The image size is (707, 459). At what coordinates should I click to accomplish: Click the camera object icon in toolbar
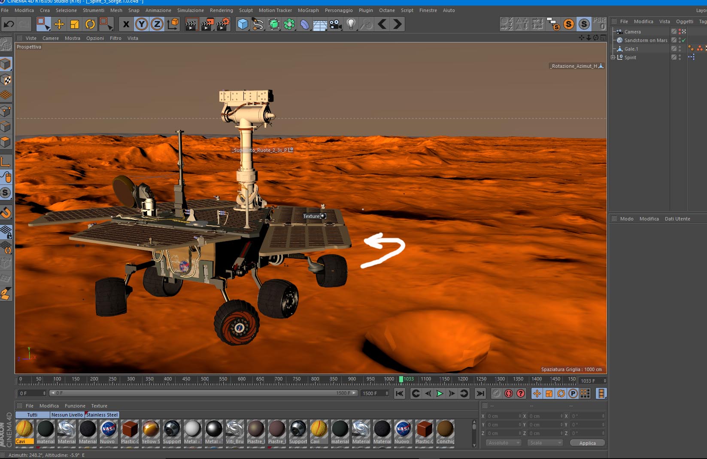pos(336,24)
